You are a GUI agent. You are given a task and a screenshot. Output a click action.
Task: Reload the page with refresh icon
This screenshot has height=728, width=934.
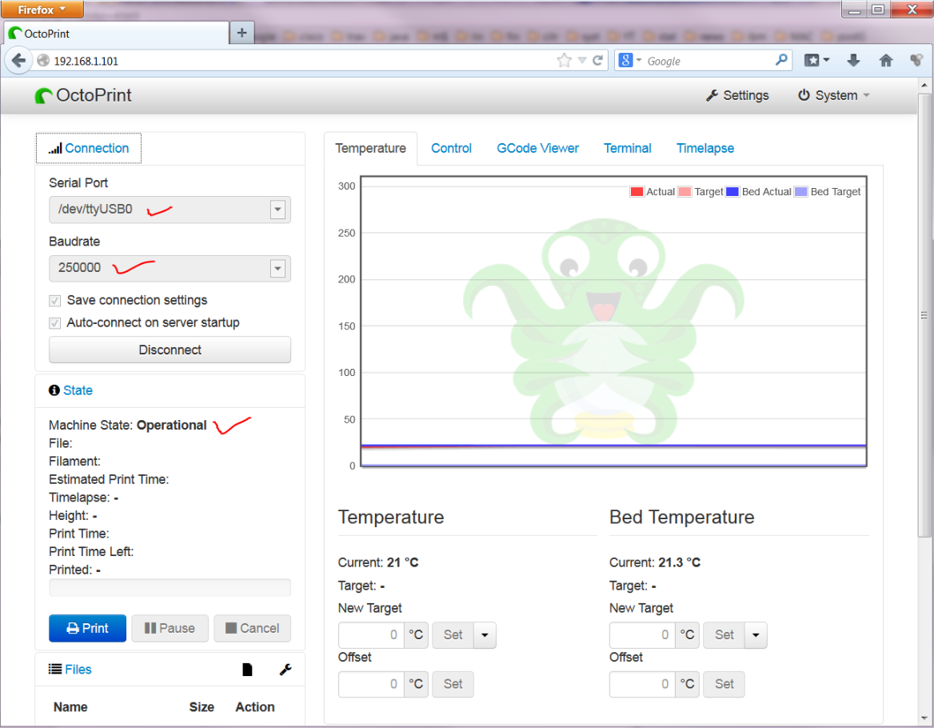[598, 60]
